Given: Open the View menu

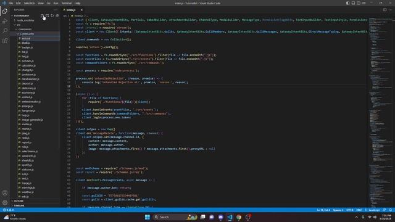Looking at the screenshot, I should click(41, 3).
